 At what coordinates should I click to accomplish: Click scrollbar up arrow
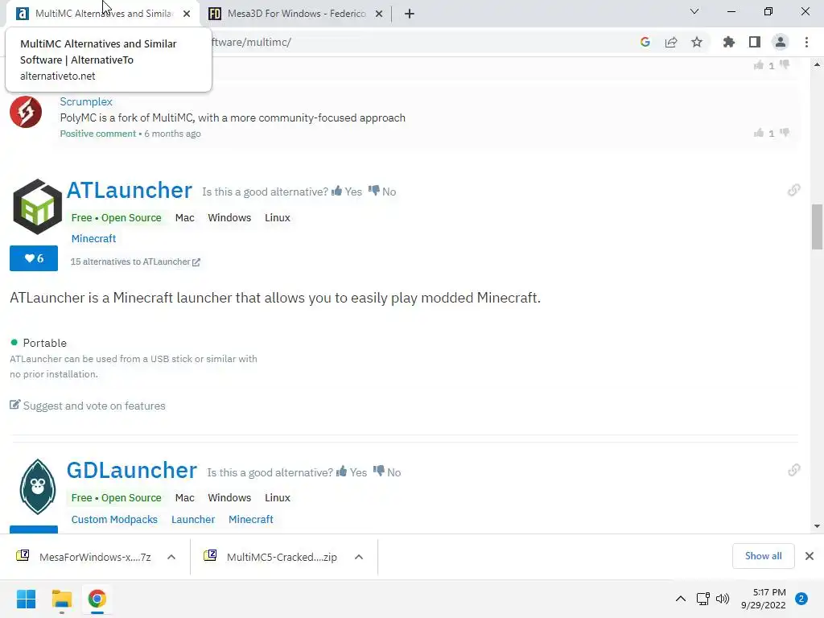point(817,65)
